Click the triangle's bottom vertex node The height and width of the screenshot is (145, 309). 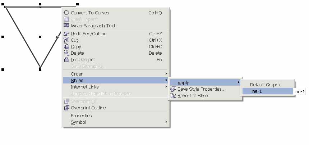40,67
